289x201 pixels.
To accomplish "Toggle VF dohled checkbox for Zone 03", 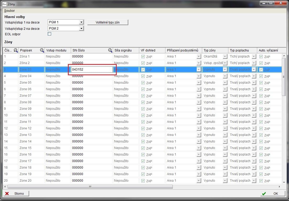I will 143,70.
